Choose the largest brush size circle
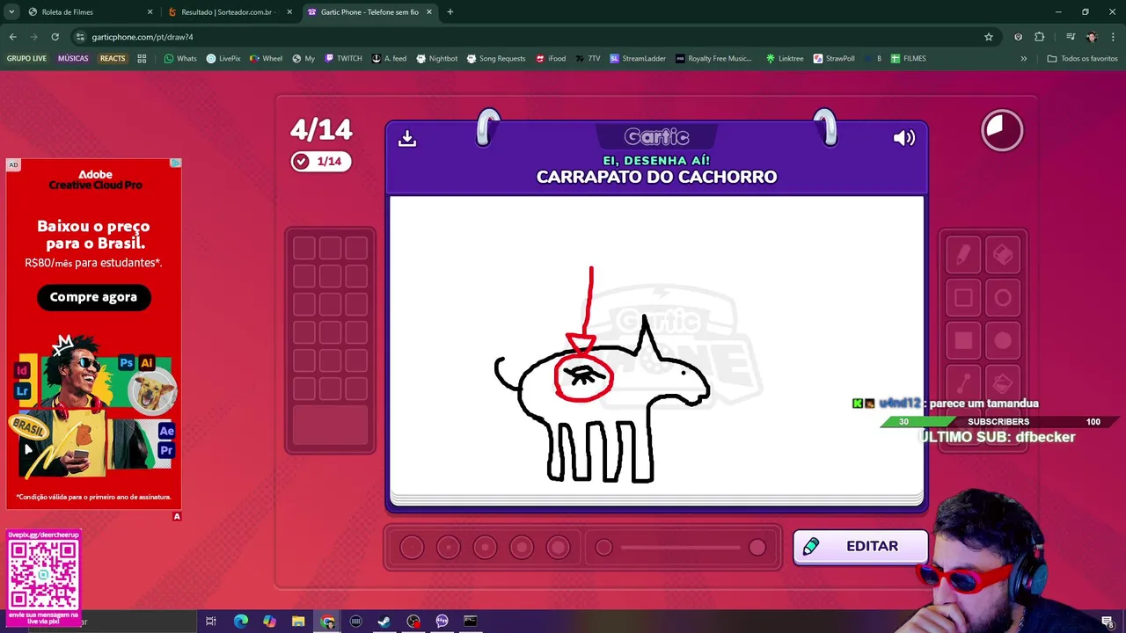The height and width of the screenshot is (633, 1126). coord(558,548)
